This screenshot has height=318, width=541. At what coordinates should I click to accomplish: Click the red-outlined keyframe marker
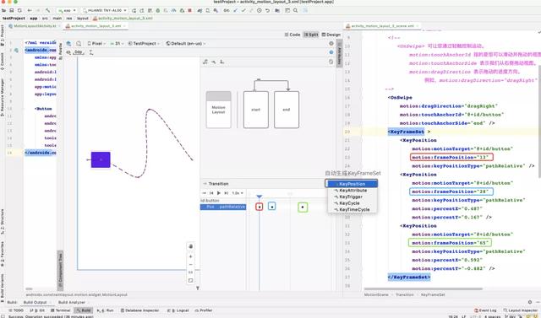click(x=260, y=207)
